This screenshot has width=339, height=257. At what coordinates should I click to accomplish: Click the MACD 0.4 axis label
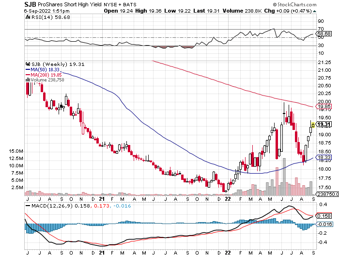(x=324, y=204)
